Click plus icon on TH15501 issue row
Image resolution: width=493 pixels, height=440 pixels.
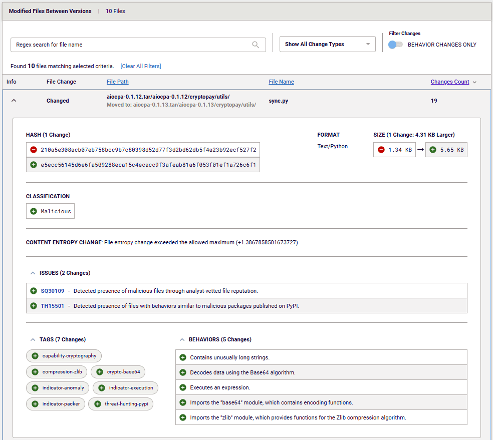click(x=34, y=305)
